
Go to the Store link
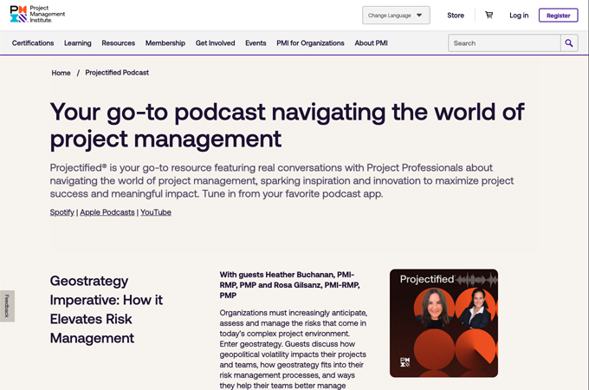tap(456, 16)
